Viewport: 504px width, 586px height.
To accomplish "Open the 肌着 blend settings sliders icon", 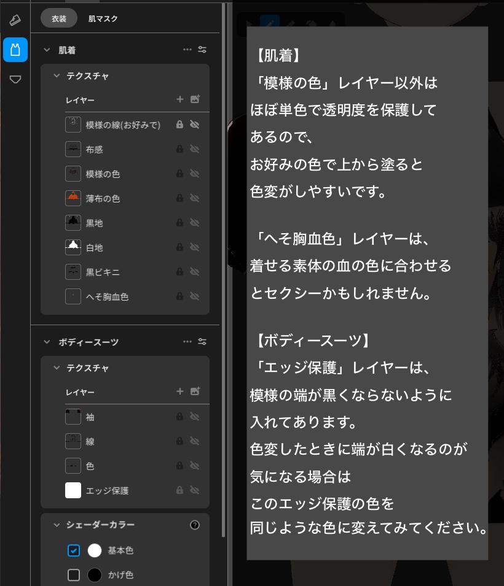I will click(202, 50).
